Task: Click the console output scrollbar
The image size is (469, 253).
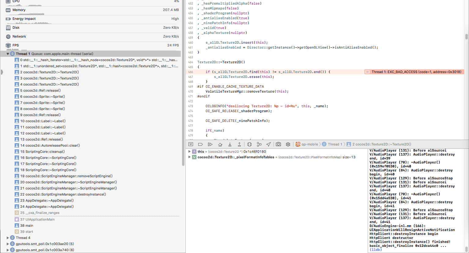Action: coord(467,249)
